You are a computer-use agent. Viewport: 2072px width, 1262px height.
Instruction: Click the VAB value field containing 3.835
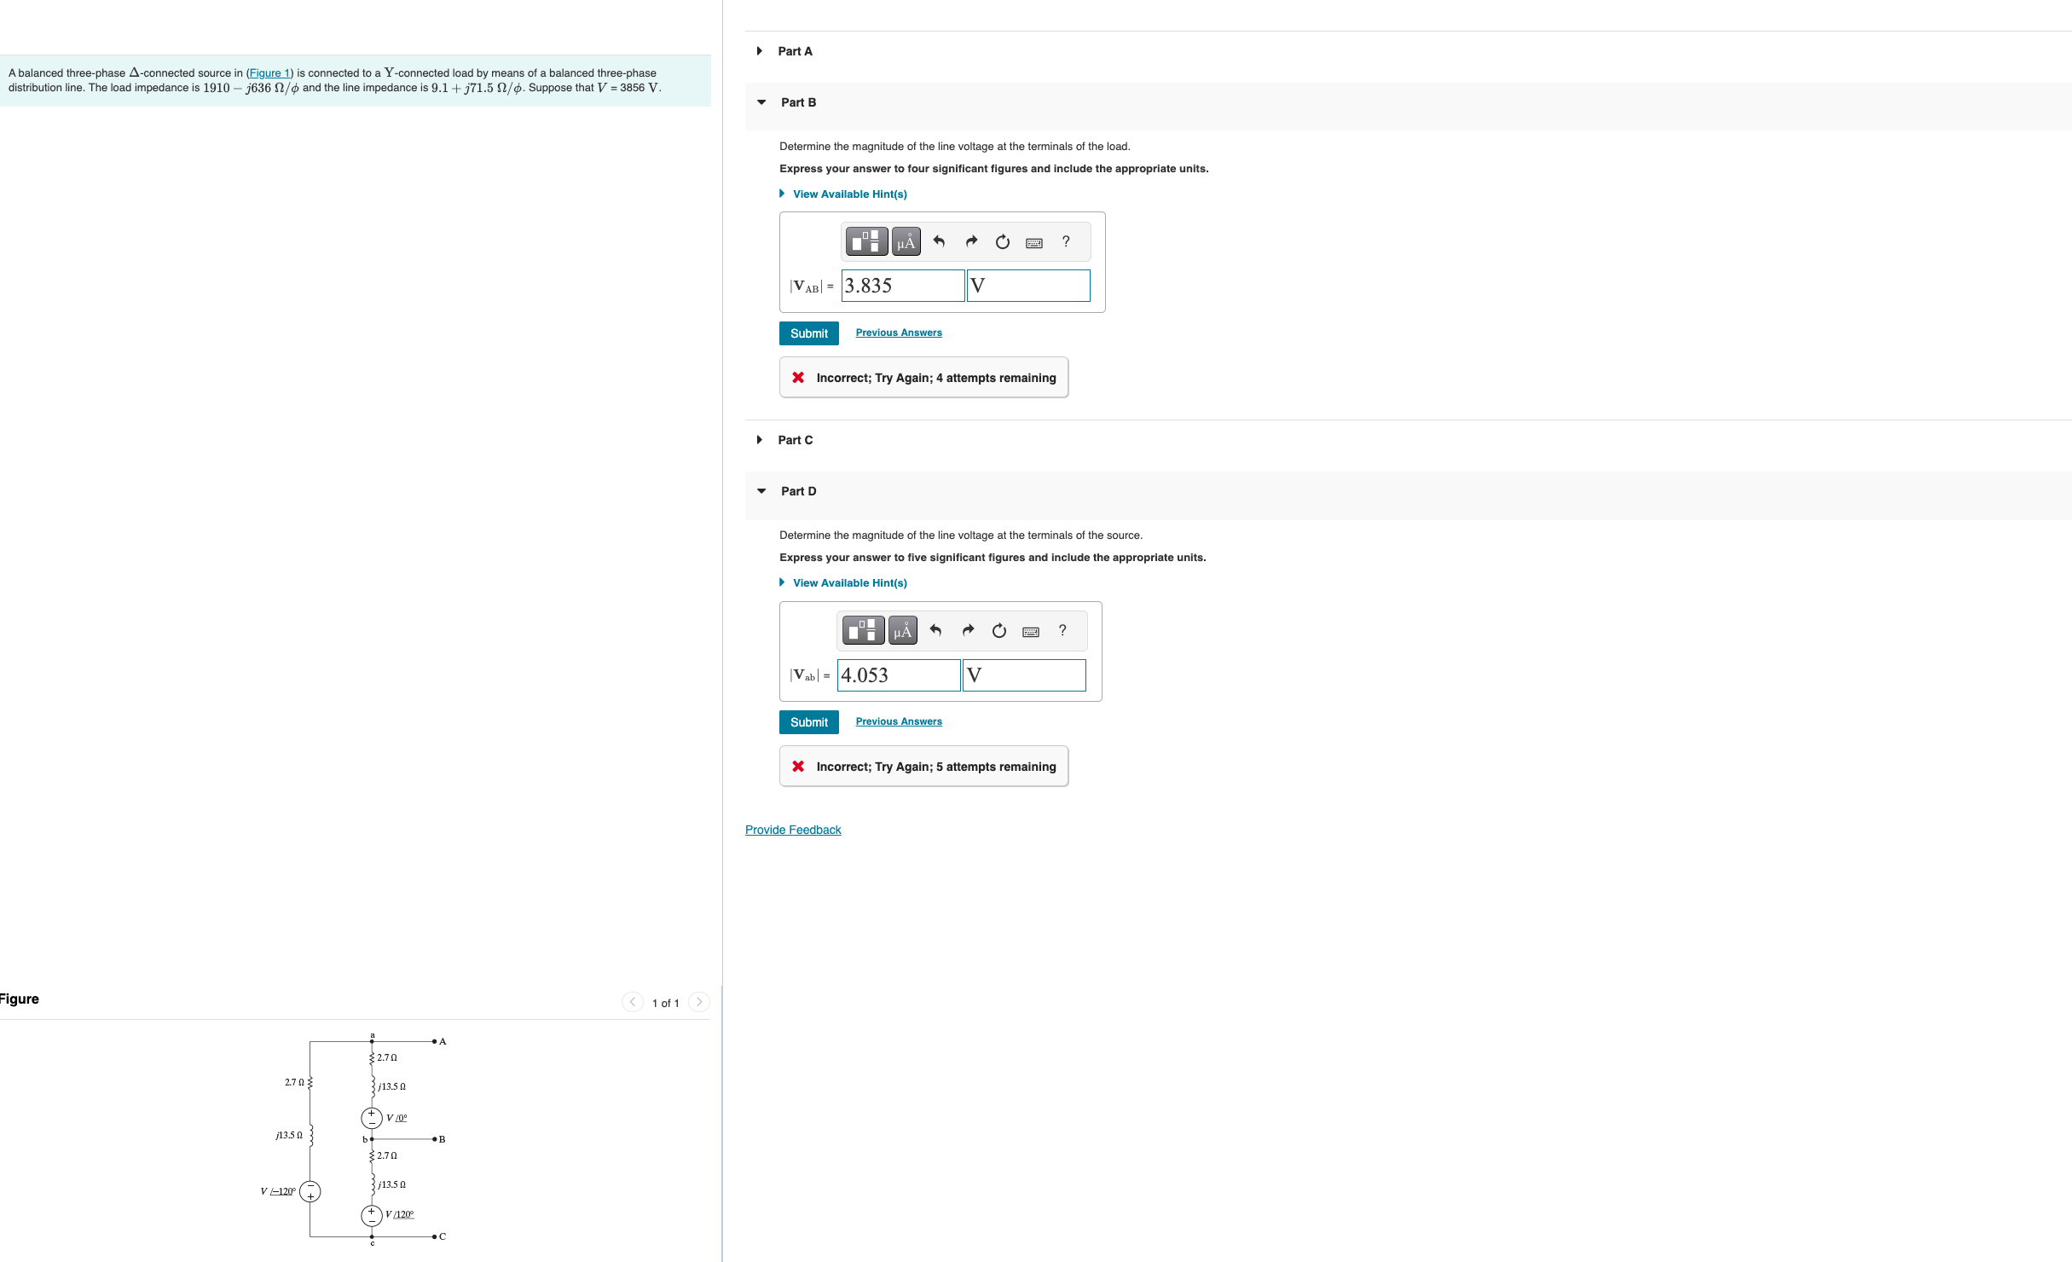902,286
